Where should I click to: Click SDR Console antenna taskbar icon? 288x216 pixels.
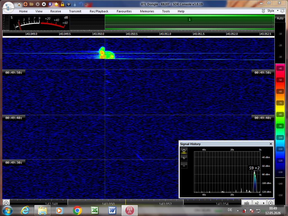(129, 210)
